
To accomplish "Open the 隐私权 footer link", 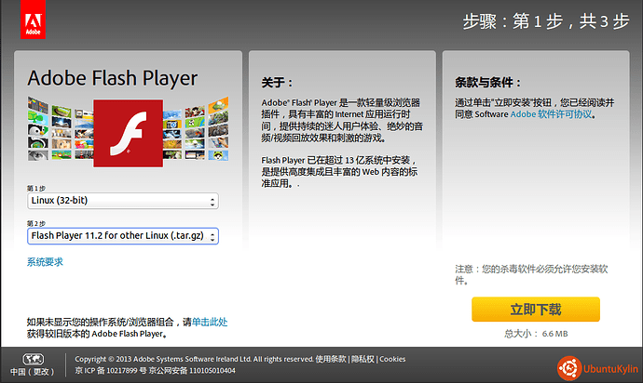I will point(363,359).
